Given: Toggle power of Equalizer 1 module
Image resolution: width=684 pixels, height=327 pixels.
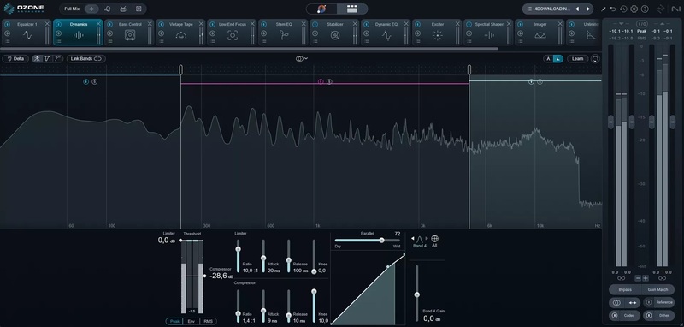Looking at the screenshot, I should point(8,25).
